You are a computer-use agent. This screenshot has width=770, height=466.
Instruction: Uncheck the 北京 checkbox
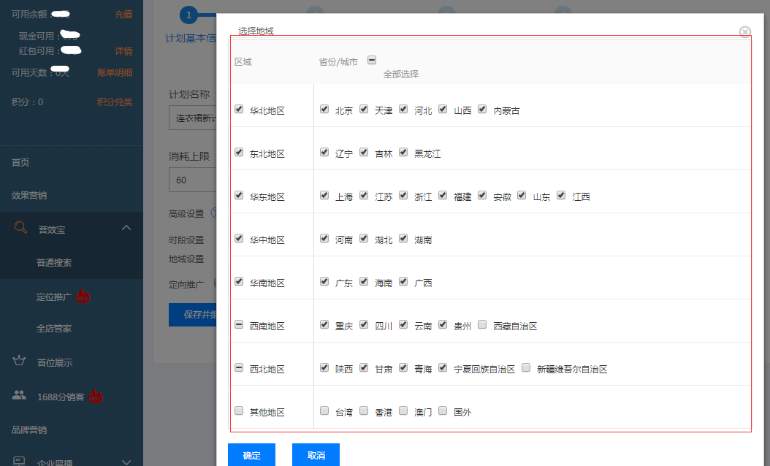click(324, 109)
